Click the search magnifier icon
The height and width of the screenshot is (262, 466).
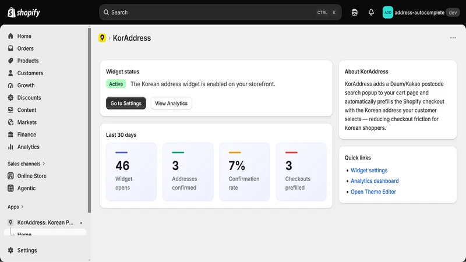(x=106, y=12)
